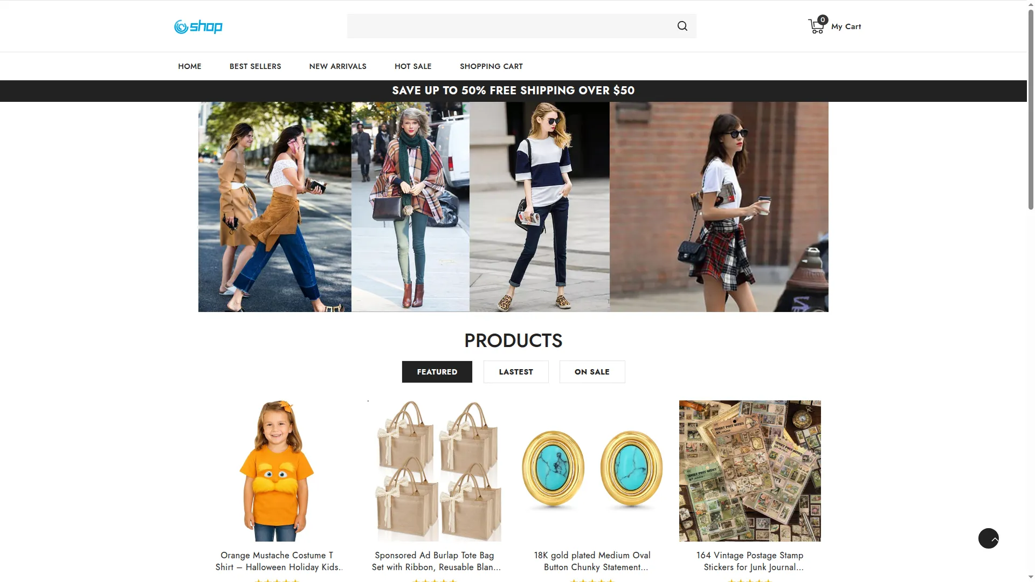Open the shopping cart icon
The height and width of the screenshot is (582, 1035).
coord(816,26)
